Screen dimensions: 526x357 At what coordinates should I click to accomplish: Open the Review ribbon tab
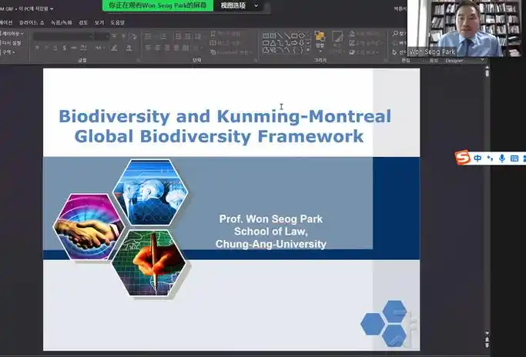click(x=82, y=22)
